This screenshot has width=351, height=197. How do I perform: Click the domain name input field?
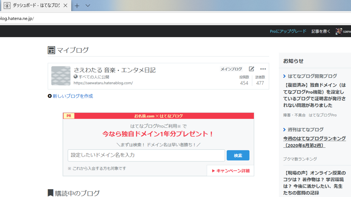[x=146, y=155]
